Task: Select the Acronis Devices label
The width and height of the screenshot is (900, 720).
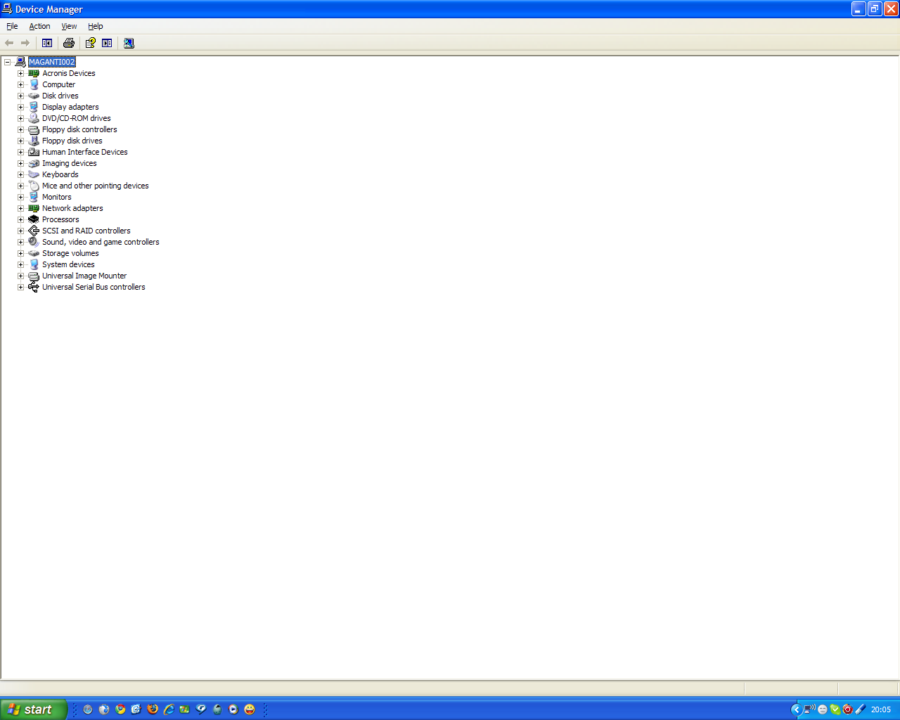Action: (x=69, y=73)
